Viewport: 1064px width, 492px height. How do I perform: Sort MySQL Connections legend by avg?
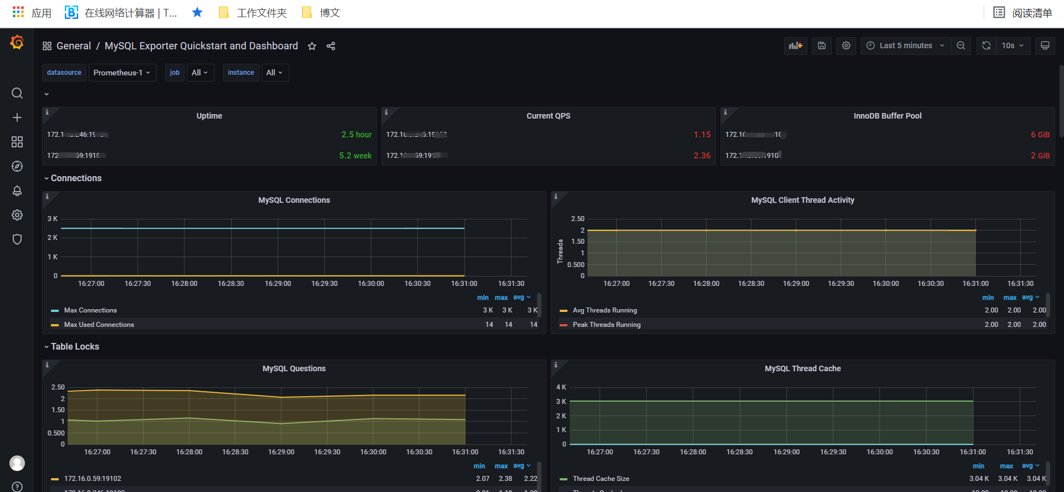(521, 298)
